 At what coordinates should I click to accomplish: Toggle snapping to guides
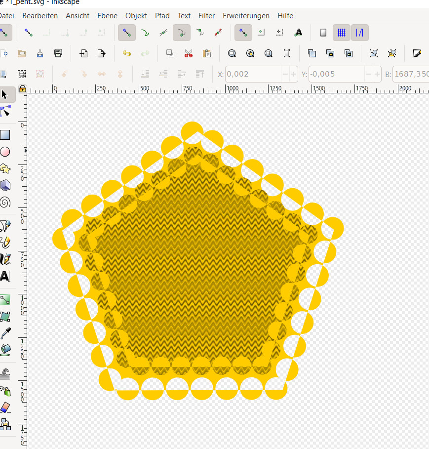pyautogui.click(x=360, y=33)
